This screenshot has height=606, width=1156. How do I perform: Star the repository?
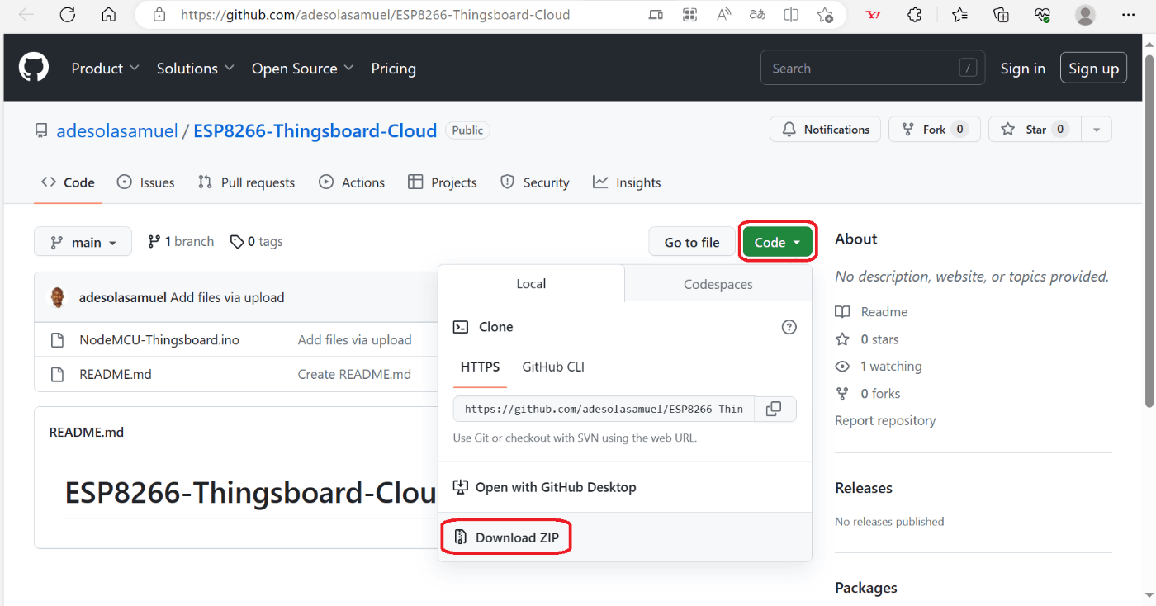1035,130
